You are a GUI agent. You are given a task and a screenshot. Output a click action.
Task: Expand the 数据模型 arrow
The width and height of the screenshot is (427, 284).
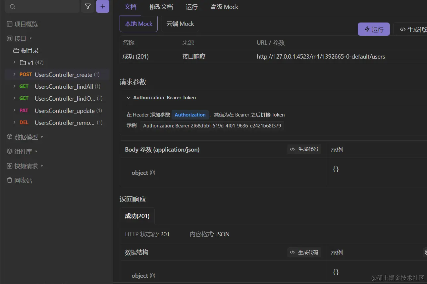point(42,137)
